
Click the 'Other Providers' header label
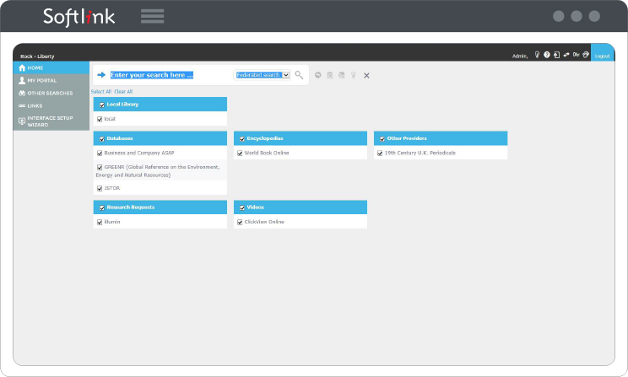[x=407, y=138]
